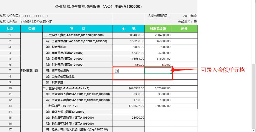Click the taxpayer name 北京测试股份有限公司

click(x=37, y=22)
